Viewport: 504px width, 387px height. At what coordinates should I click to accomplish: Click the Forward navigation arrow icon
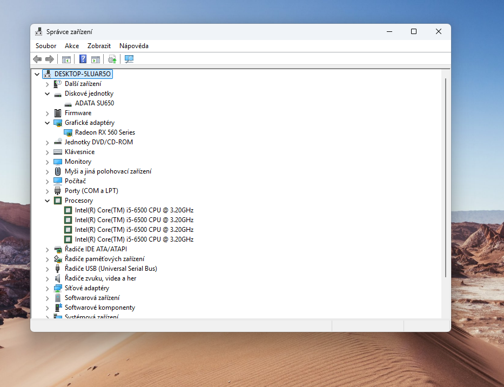tap(50, 59)
